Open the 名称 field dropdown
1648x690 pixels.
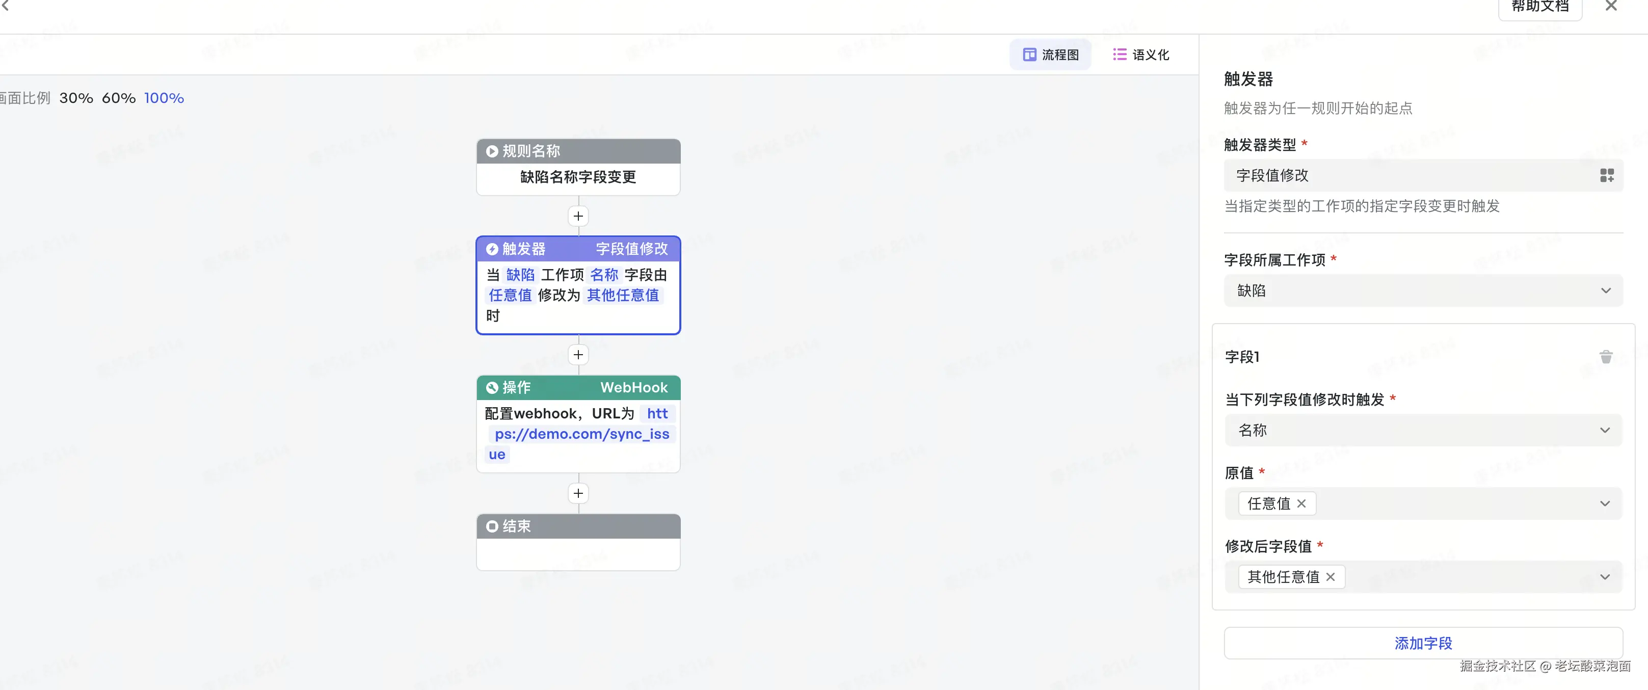(x=1605, y=431)
